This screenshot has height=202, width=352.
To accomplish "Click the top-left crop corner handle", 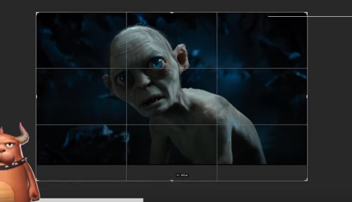I will click(x=37, y=13).
